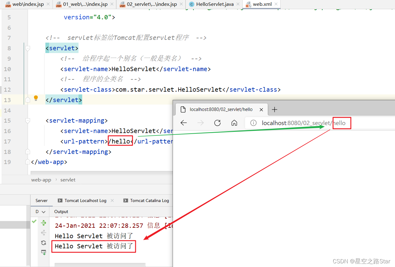Close the 02_servlet index.jsp tab
Image resolution: width=395 pixels, height=267 pixels.
pos(181,4)
